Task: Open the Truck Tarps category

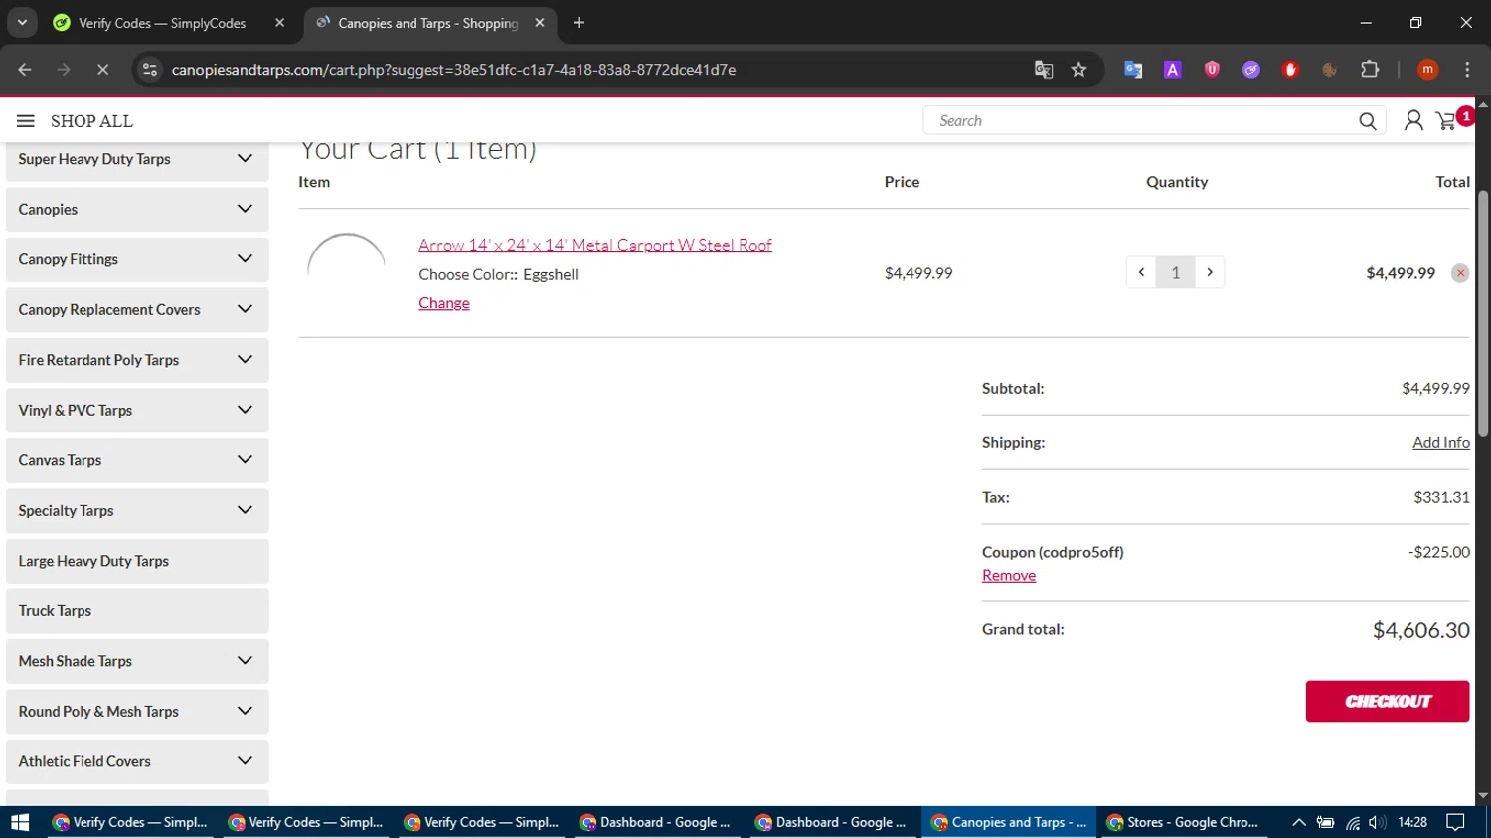Action: (137, 611)
